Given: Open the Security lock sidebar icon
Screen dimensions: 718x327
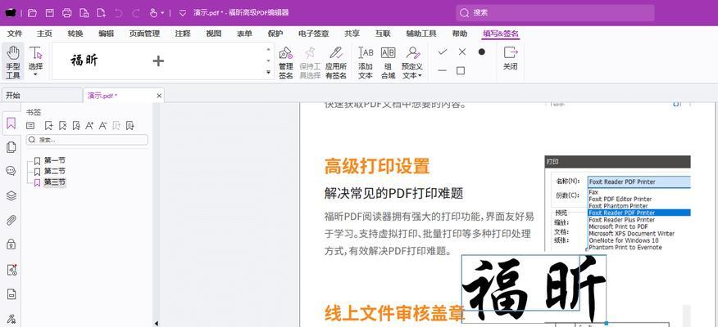Looking at the screenshot, I should click(x=11, y=244).
